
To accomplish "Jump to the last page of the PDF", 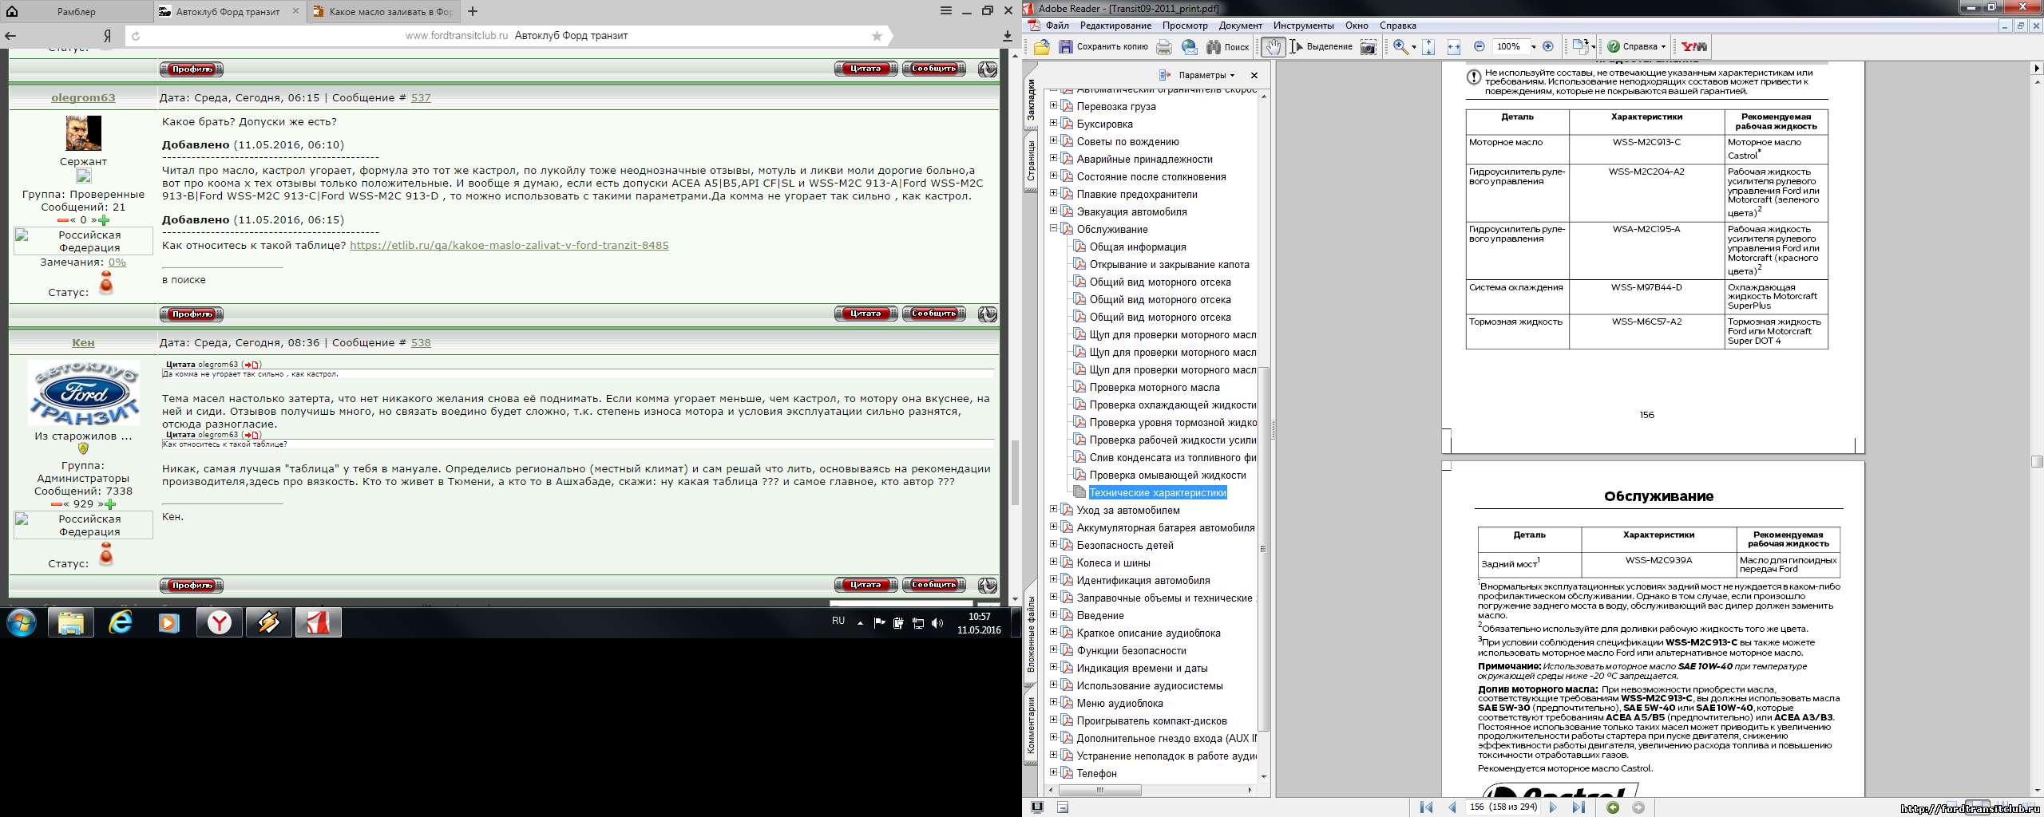I will tap(1579, 807).
